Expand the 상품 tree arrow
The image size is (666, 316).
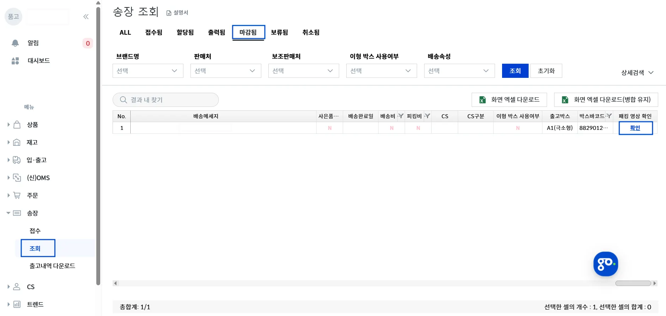coord(8,125)
